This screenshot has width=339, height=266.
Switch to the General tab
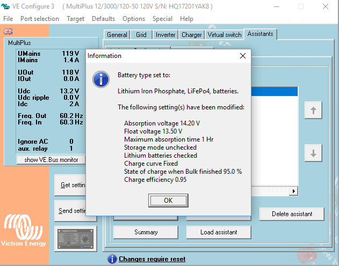(x=117, y=35)
